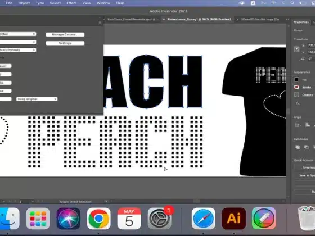Screen dimensions: 315x236
Task: Collapse the cutter panel with double arrows
Action: pyautogui.click(x=100, y=17)
